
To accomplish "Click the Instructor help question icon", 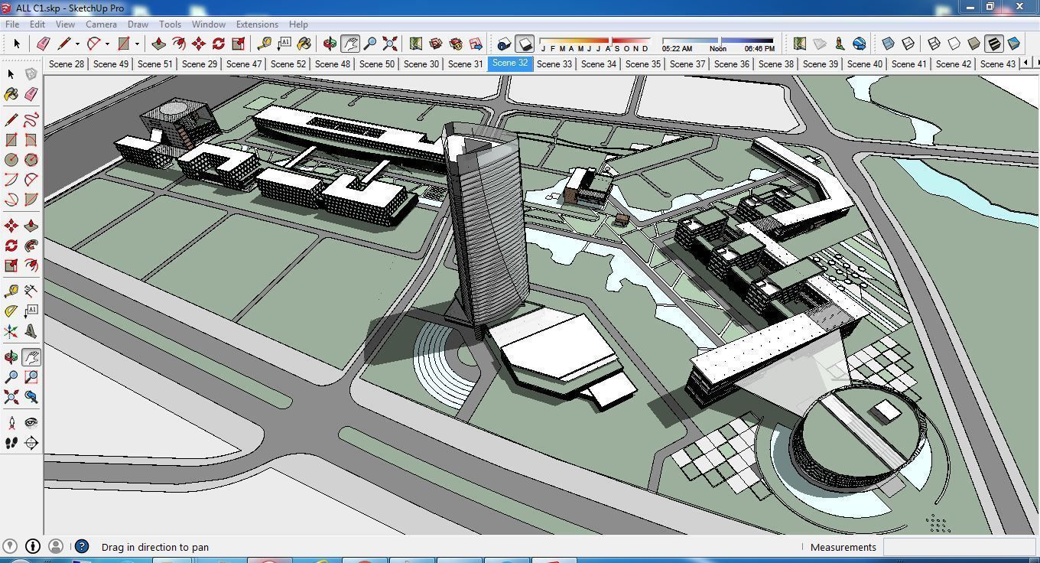I will [x=82, y=546].
